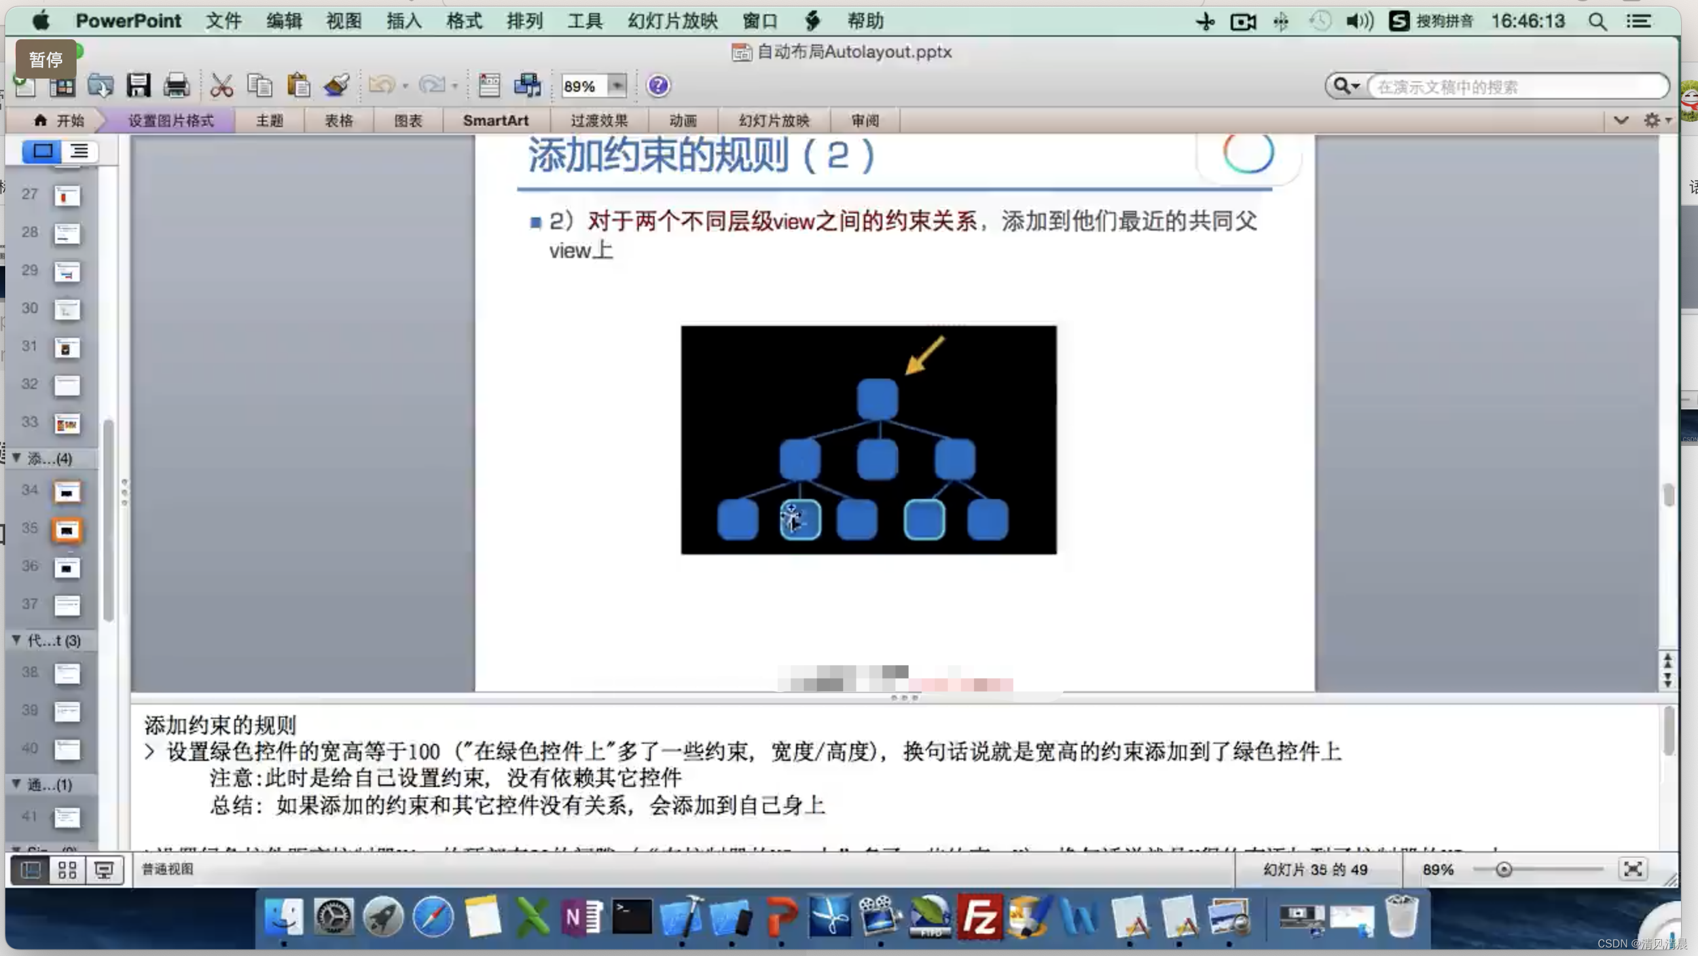
Task: Open Help with the purple question icon
Action: 658,86
